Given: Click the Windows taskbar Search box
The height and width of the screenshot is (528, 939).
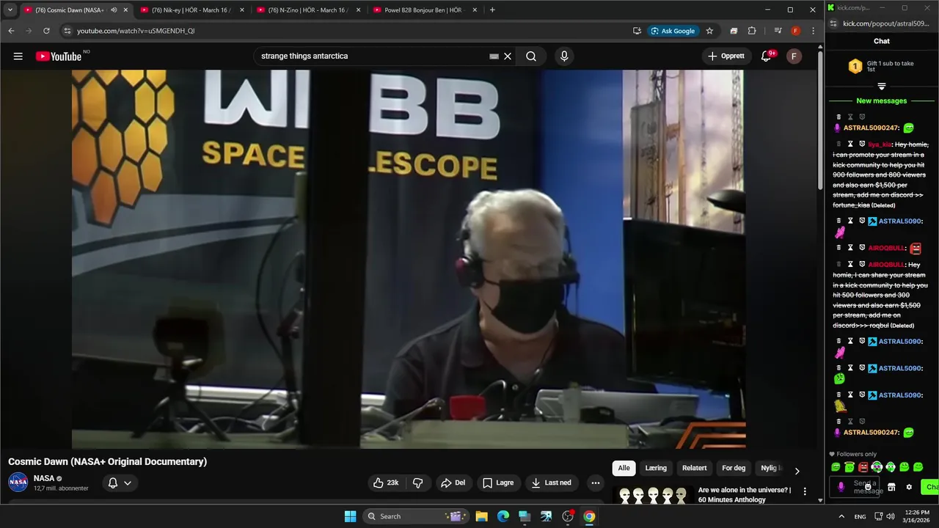Looking at the screenshot, I should (x=417, y=516).
